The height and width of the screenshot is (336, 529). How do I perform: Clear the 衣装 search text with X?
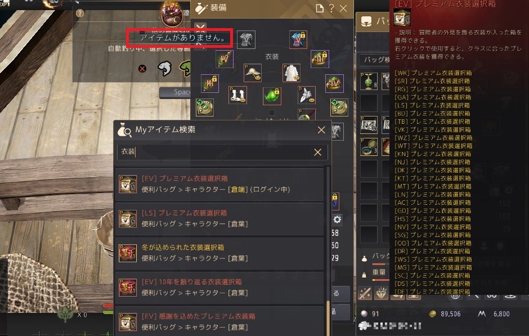click(x=317, y=153)
